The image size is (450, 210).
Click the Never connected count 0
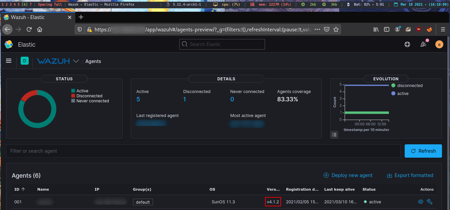pos(232,99)
